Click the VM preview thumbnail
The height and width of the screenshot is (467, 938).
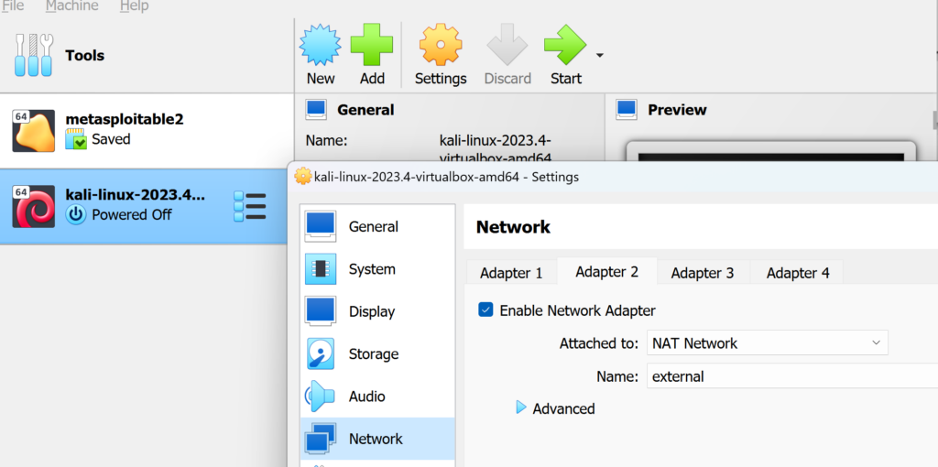771,151
